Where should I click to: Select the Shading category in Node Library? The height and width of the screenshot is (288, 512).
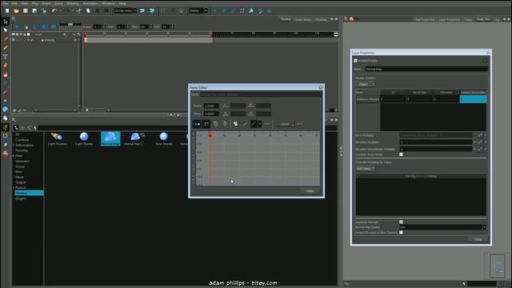click(x=29, y=194)
